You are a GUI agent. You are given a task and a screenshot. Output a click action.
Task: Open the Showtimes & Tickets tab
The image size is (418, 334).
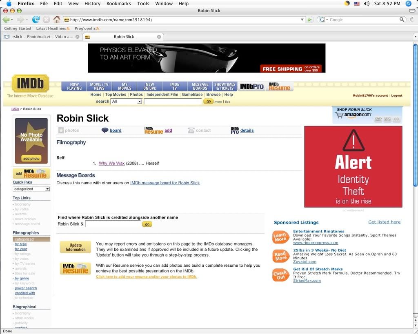pyautogui.click(x=225, y=86)
